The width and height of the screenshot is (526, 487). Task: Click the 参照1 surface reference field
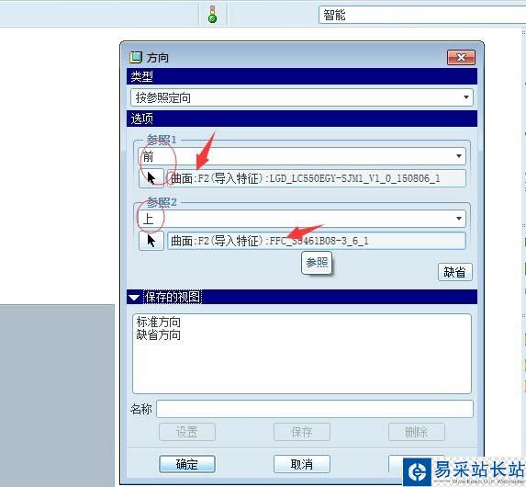point(317,178)
